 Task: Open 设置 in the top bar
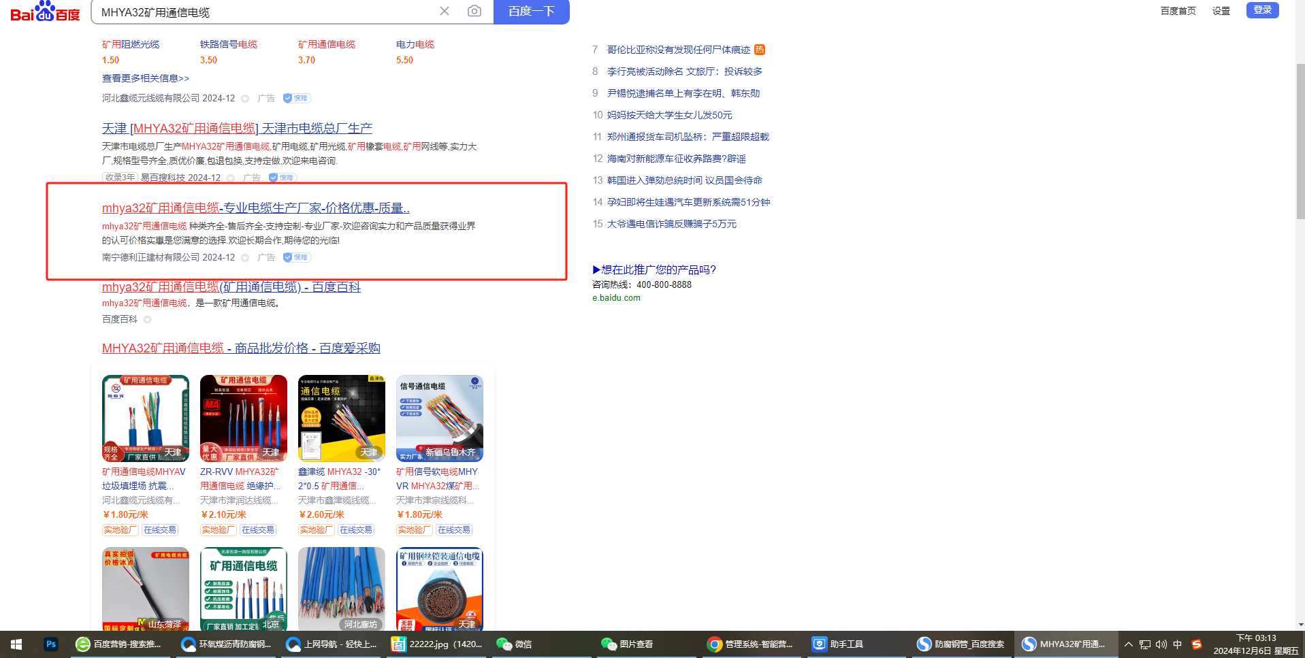[x=1221, y=11]
